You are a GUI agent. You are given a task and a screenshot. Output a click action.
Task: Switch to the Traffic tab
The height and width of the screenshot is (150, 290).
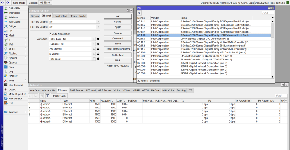[x=83, y=16]
